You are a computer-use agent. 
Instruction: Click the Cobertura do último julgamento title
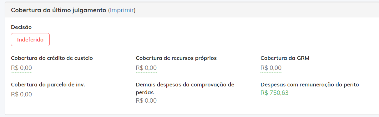click(59, 10)
